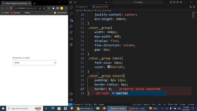Image resolution: width=197 pixels, height=111 pixels.
Task: Open the All Bookmarks folder
Action: pos(60,13)
